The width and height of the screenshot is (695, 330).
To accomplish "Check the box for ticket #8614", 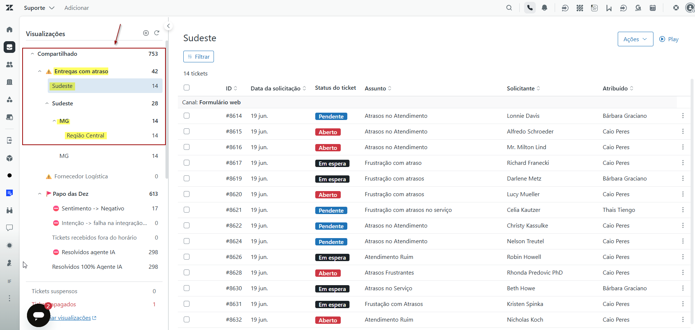I will click(x=187, y=116).
